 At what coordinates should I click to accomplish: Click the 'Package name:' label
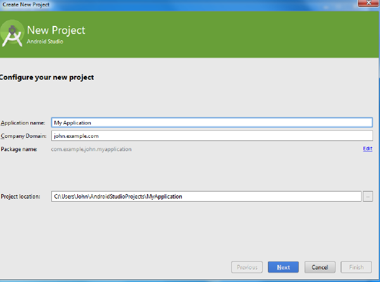coord(19,149)
